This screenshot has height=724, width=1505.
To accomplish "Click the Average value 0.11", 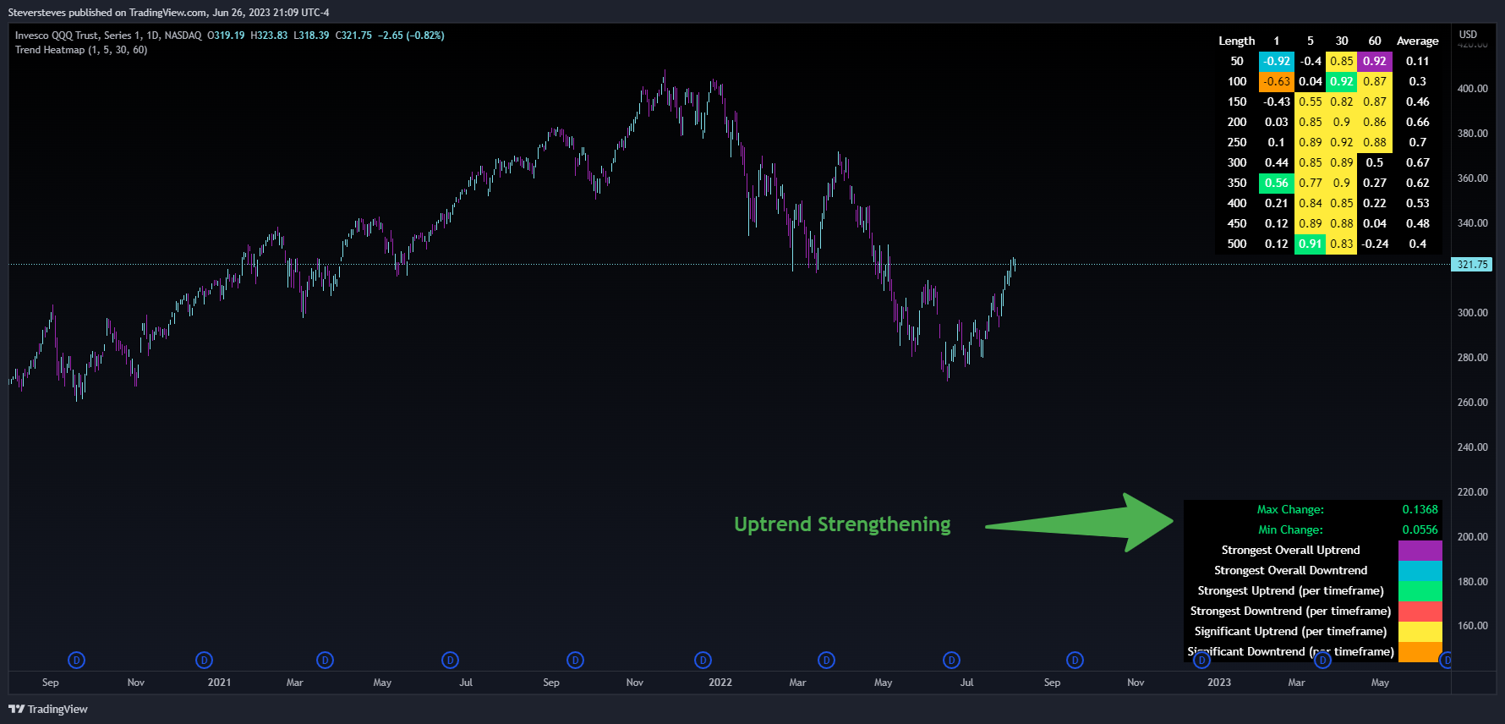I will tap(1418, 61).
